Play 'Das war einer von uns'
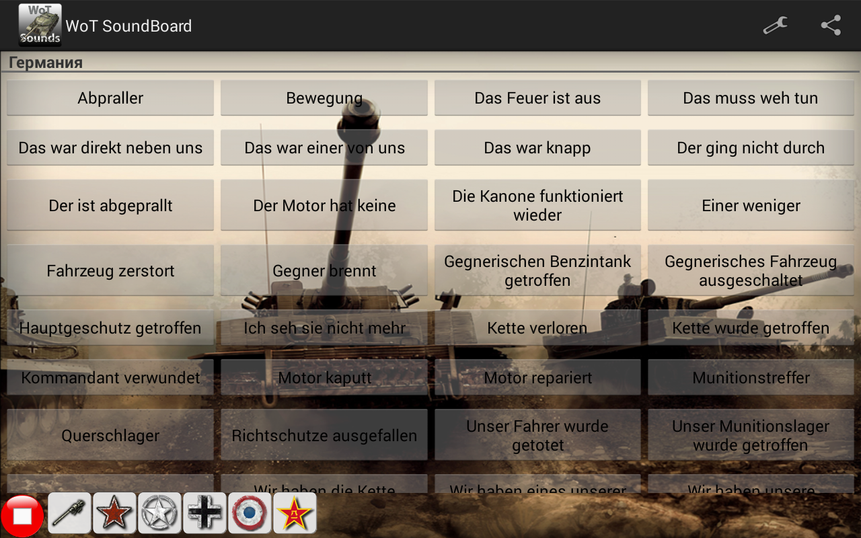 pyautogui.click(x=324, y=148)
